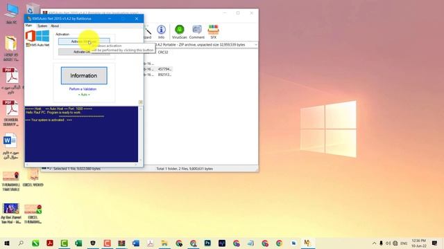Open Photoshop from the taskbar

(207, 243)
